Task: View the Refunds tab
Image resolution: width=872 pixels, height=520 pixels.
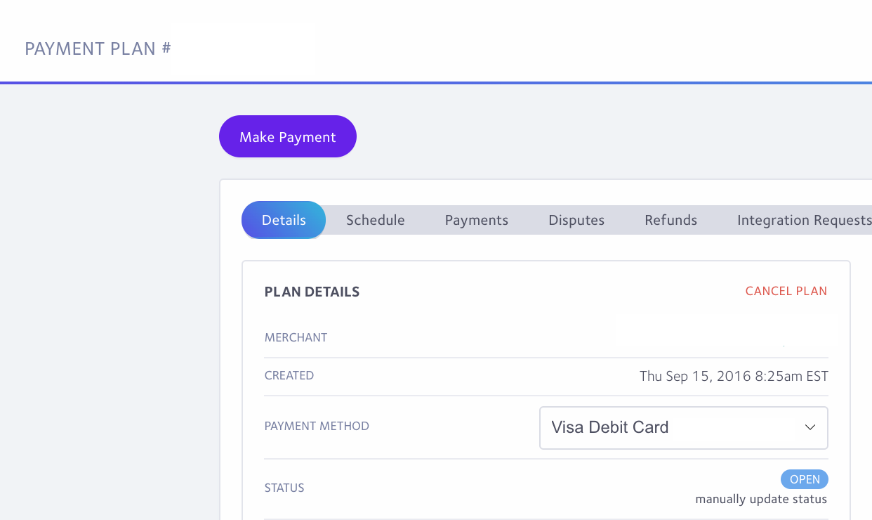Action: pos(670,219)
